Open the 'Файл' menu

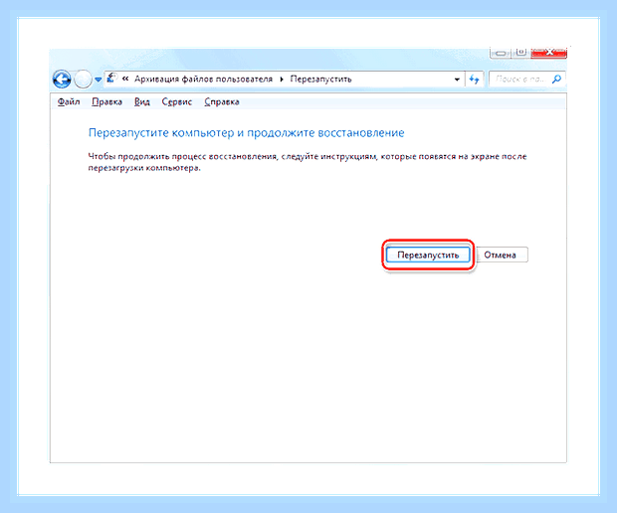coord(69,101)
